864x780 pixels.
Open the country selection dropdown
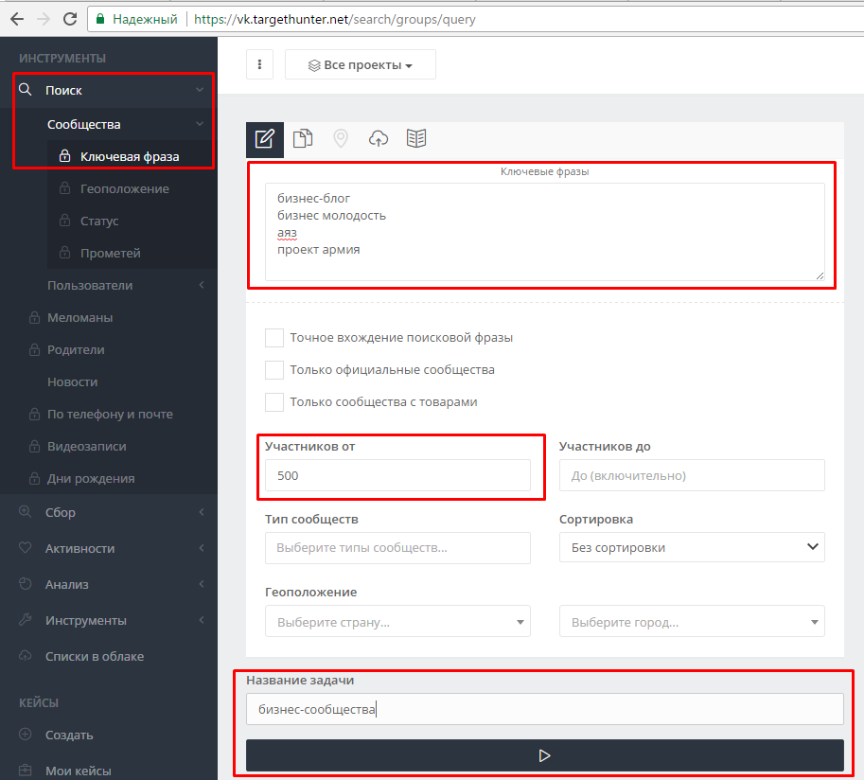coord(397,622)
